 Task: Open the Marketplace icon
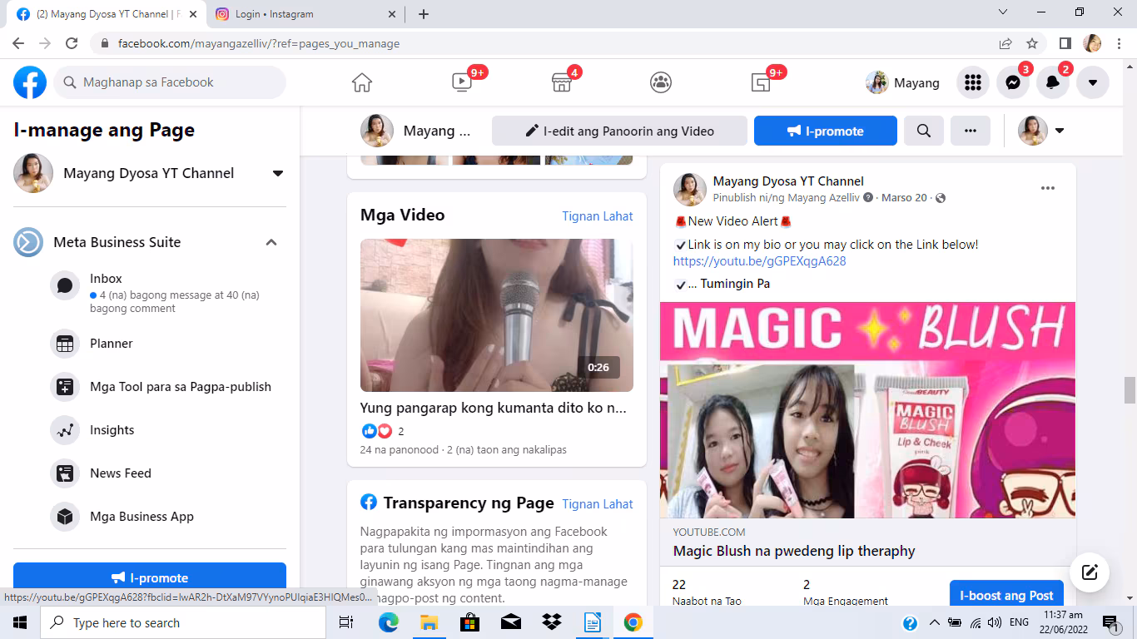pos(562,82)
